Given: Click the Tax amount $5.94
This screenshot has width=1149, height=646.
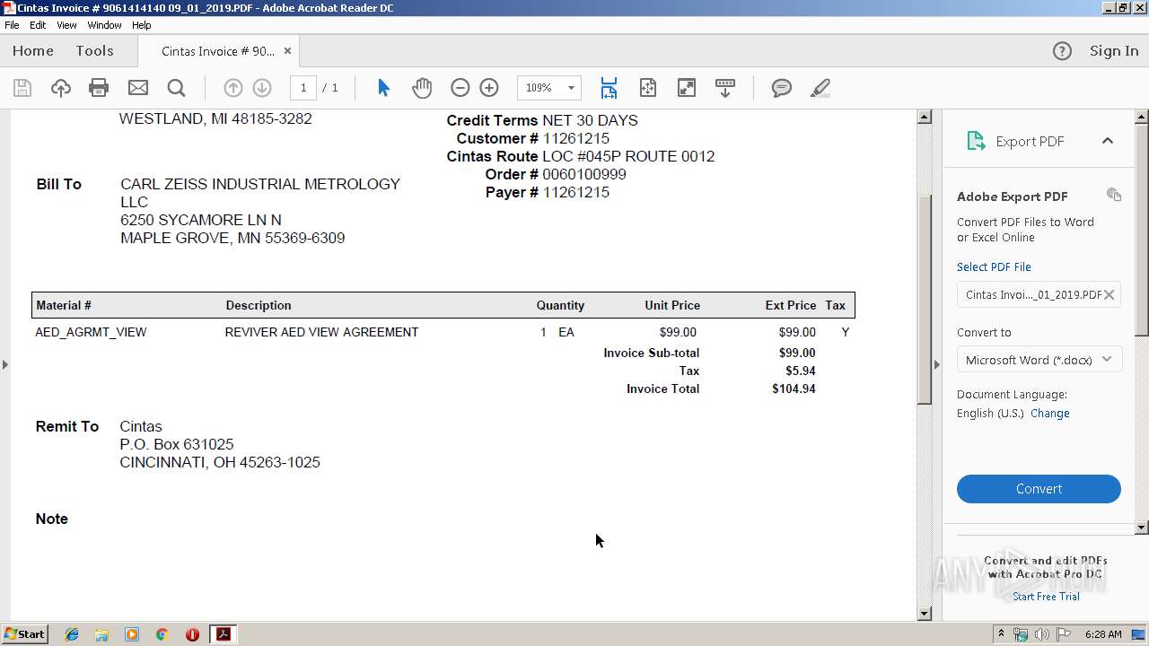Looking at the screenshot, I should click(x=801, y=371).
